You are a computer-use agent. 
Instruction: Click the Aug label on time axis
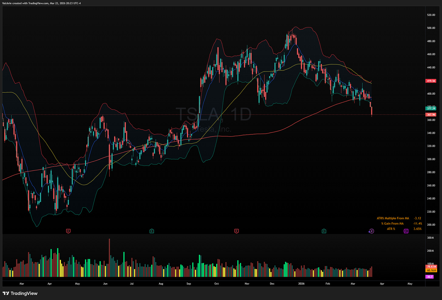tap(161, 284)
